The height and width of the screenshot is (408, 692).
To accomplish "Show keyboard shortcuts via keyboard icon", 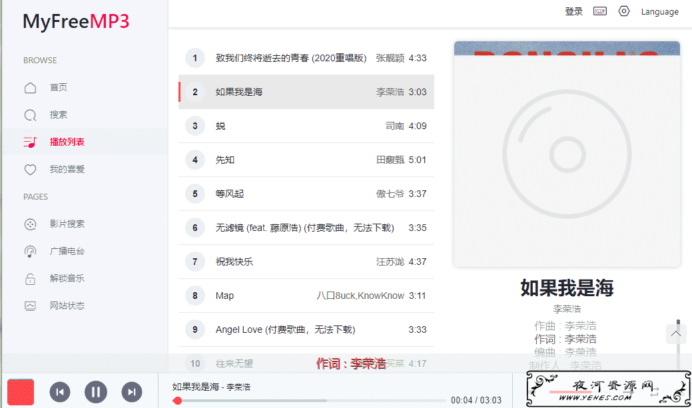I will coord(600,11).
